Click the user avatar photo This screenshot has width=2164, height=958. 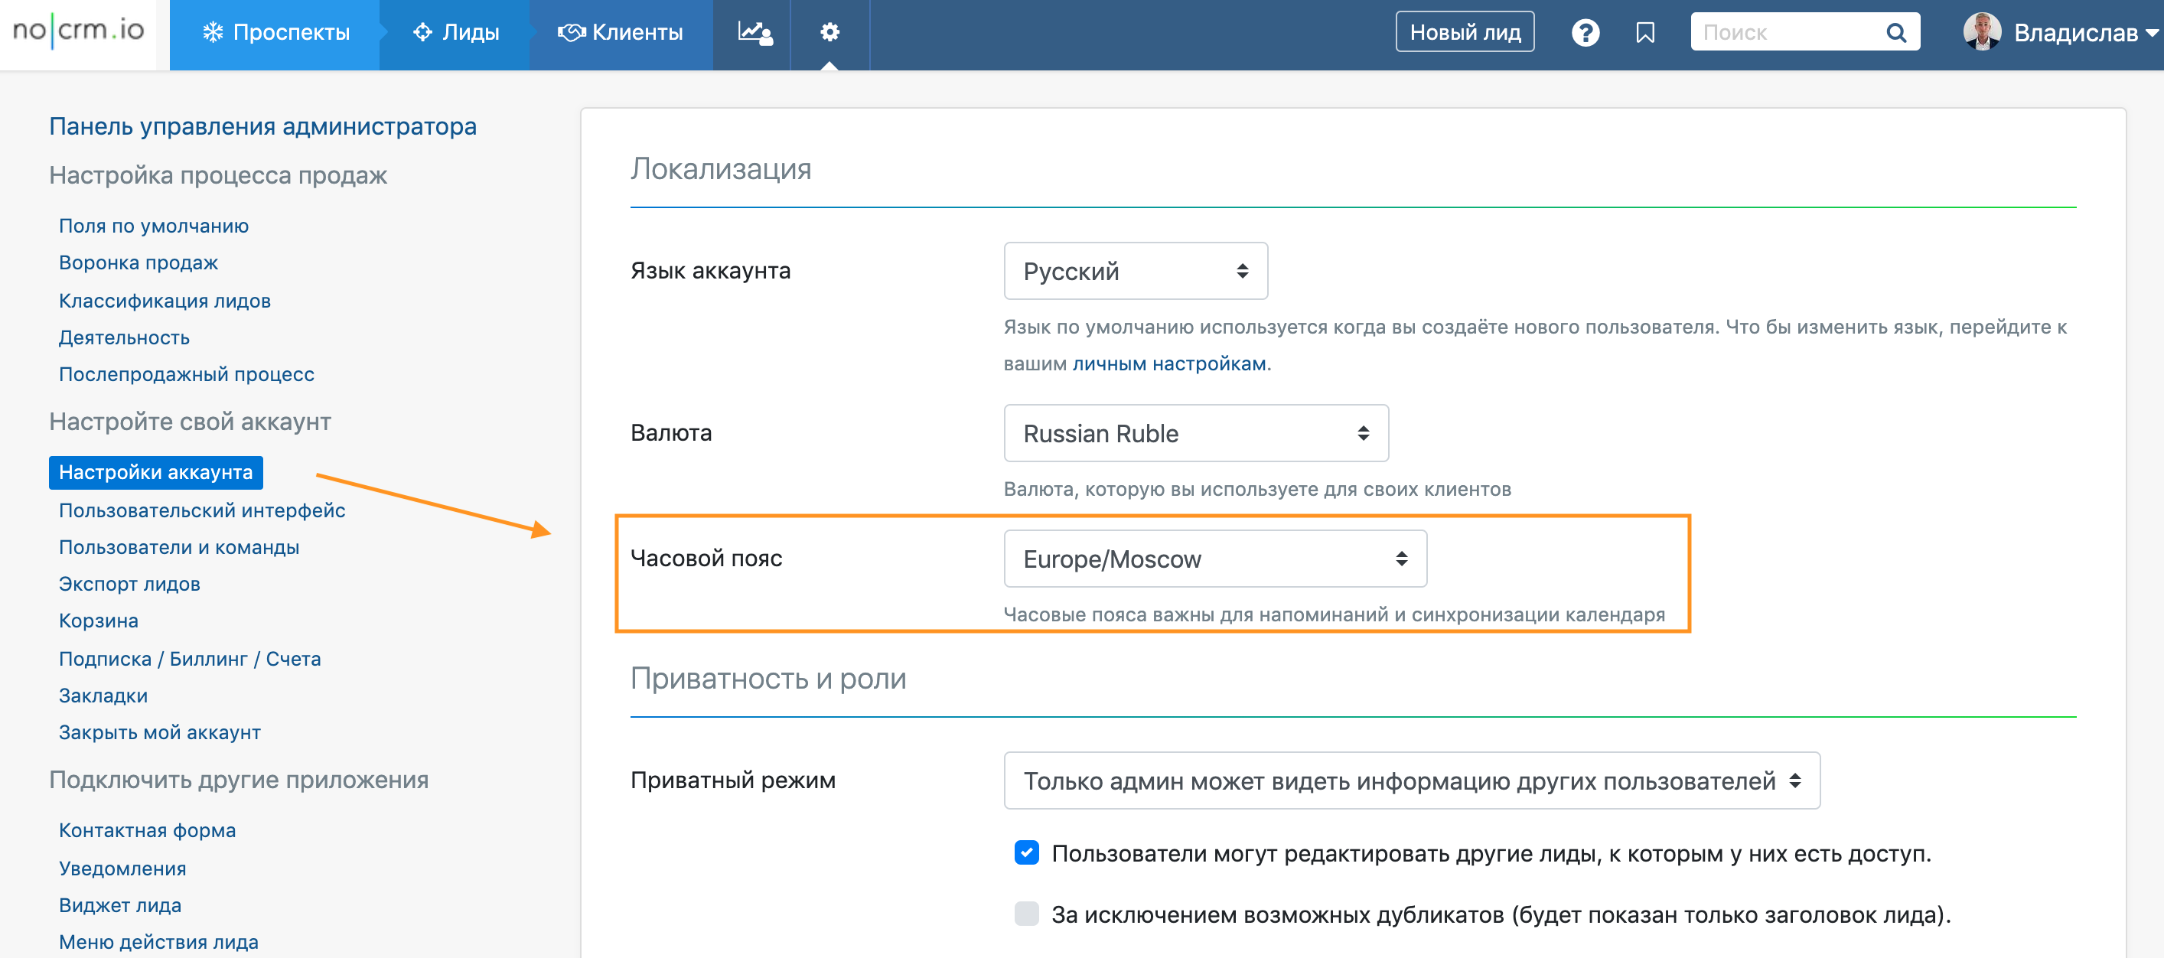pyautogui.click(x=1981, y=32)
